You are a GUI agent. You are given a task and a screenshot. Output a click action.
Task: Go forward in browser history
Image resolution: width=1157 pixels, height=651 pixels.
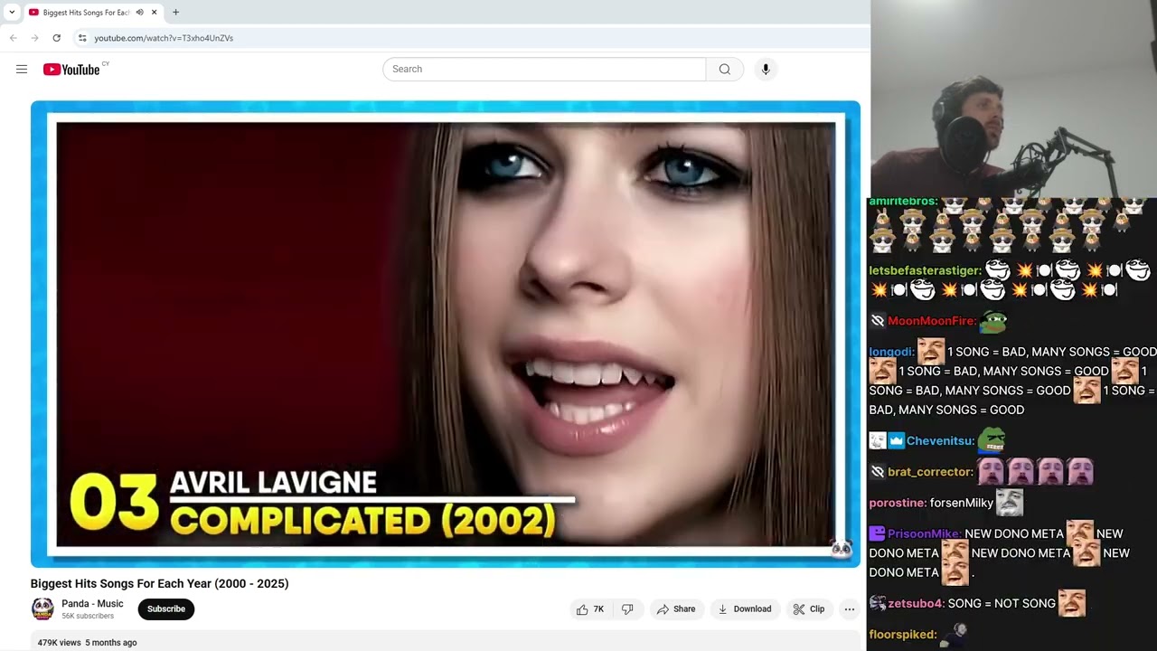click(34, 38)
